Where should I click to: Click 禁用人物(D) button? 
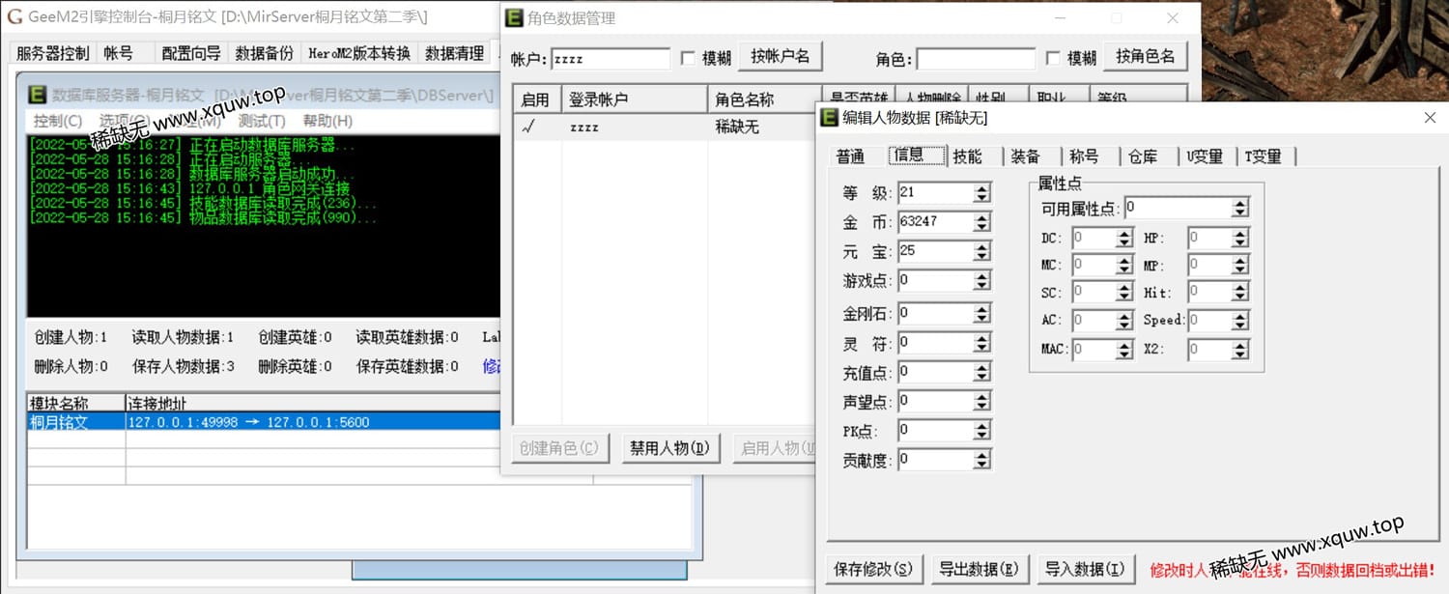pos(670,448)
